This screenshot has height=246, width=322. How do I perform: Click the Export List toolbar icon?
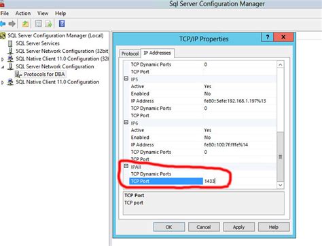coord(48,24)
